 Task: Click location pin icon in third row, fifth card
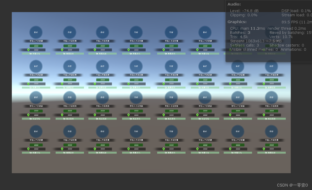coord(163,115)
